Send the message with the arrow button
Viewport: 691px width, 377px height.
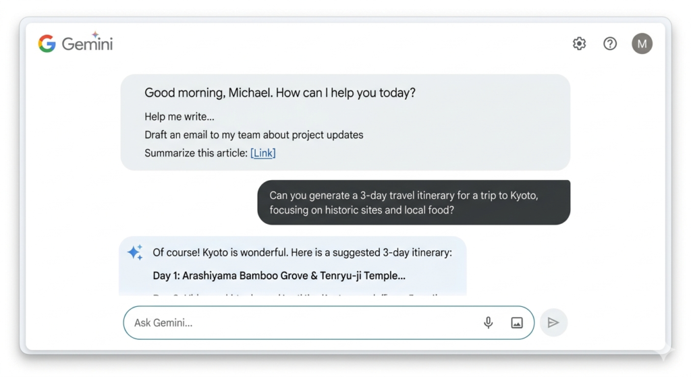click(x=553, y=322)
